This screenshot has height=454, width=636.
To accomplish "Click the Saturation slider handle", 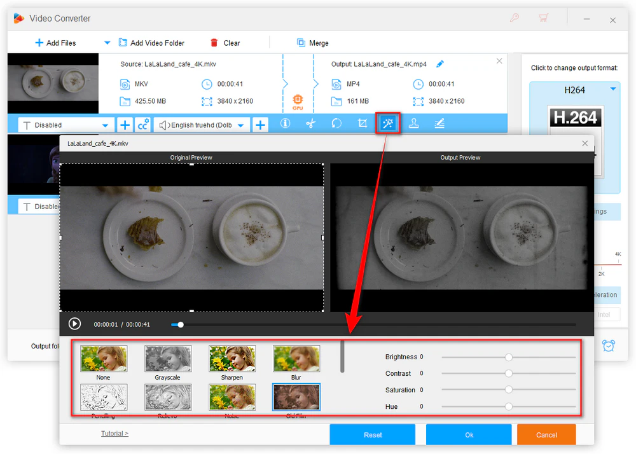I will (x=509, y=390).
